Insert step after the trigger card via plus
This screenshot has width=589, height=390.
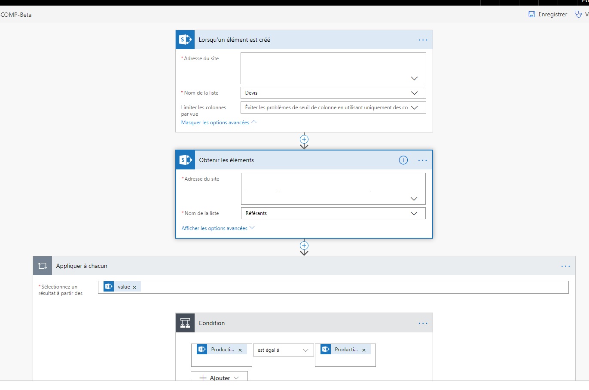(304, 139)
